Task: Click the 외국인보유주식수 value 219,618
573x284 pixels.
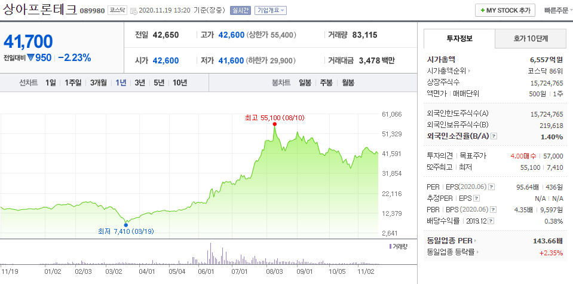Action: click(551, 126)
